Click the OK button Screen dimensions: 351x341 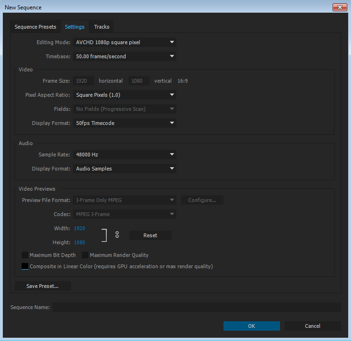point(251,326)
